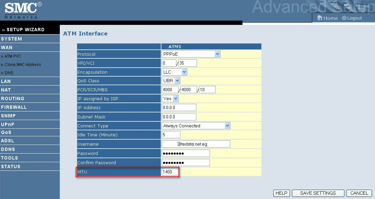Focus the PCR field, the first 4000 box
This screenshot has height=199, width=375.
point(170,90)
